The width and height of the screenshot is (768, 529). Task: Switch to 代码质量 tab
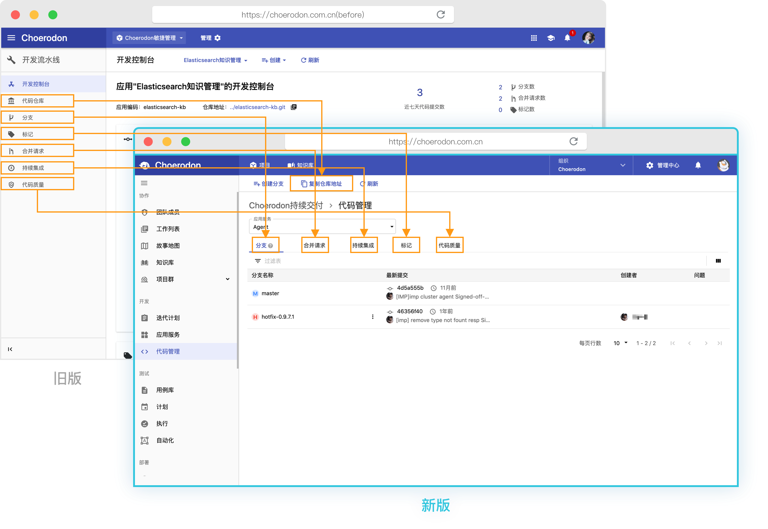tap(449, 245)
